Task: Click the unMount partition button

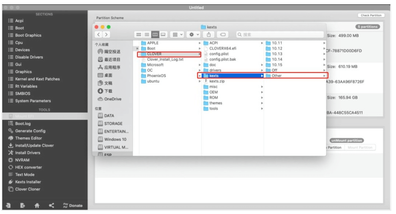Action: pos(346,140)
